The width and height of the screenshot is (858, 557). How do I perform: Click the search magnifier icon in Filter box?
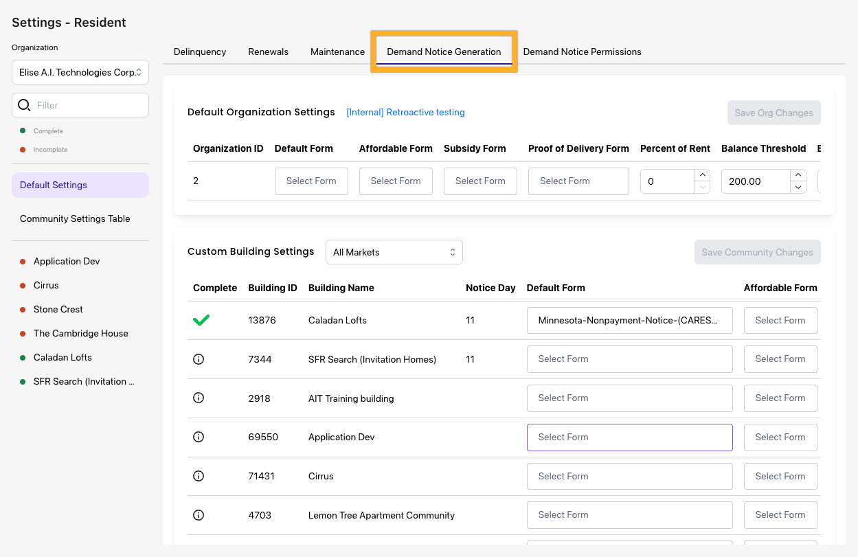24,105
